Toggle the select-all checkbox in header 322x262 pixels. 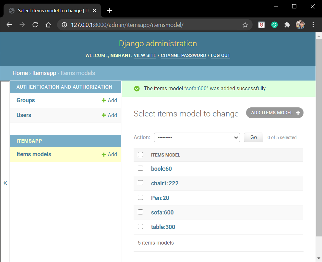[140, 155]
